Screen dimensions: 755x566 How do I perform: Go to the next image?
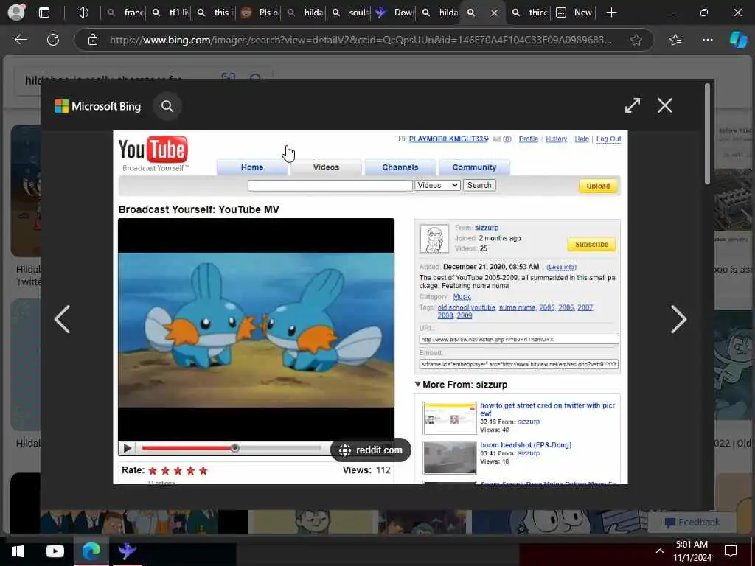click(678, 319)
